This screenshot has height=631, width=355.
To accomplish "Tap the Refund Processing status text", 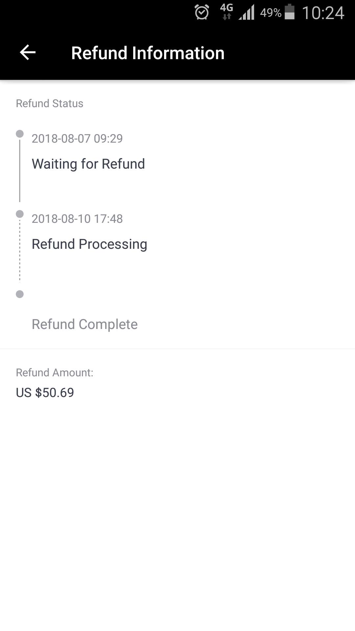I will click(89, 244).
